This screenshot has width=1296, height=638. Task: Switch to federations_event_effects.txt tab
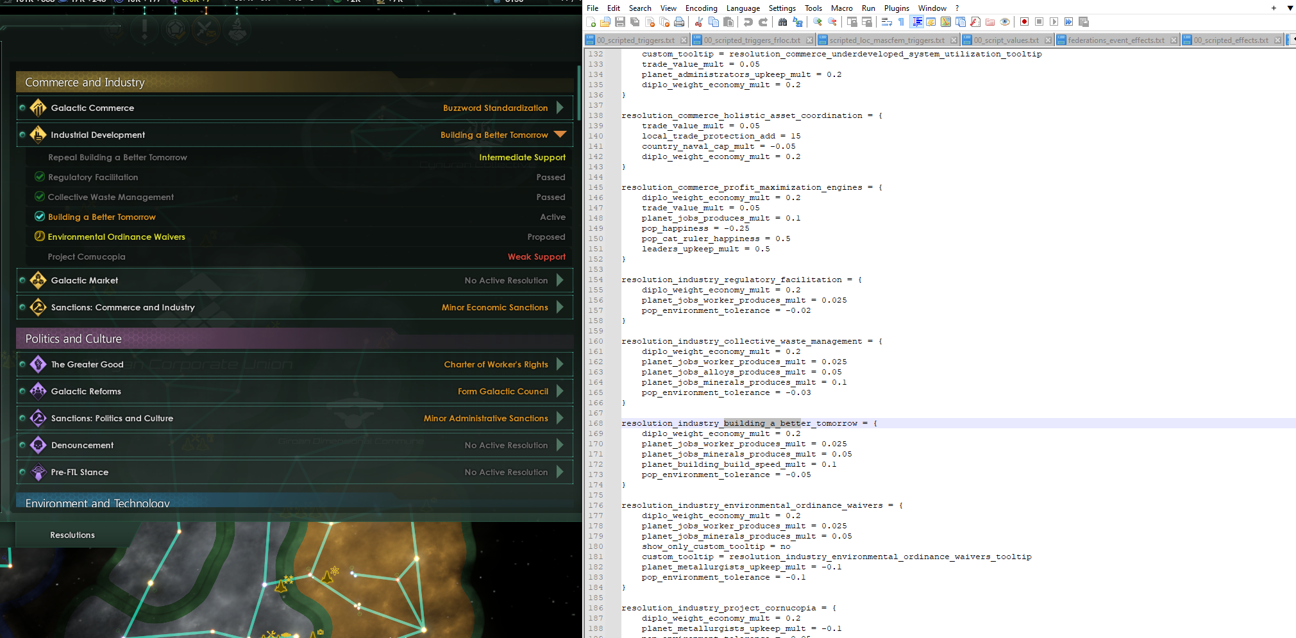1116,40
